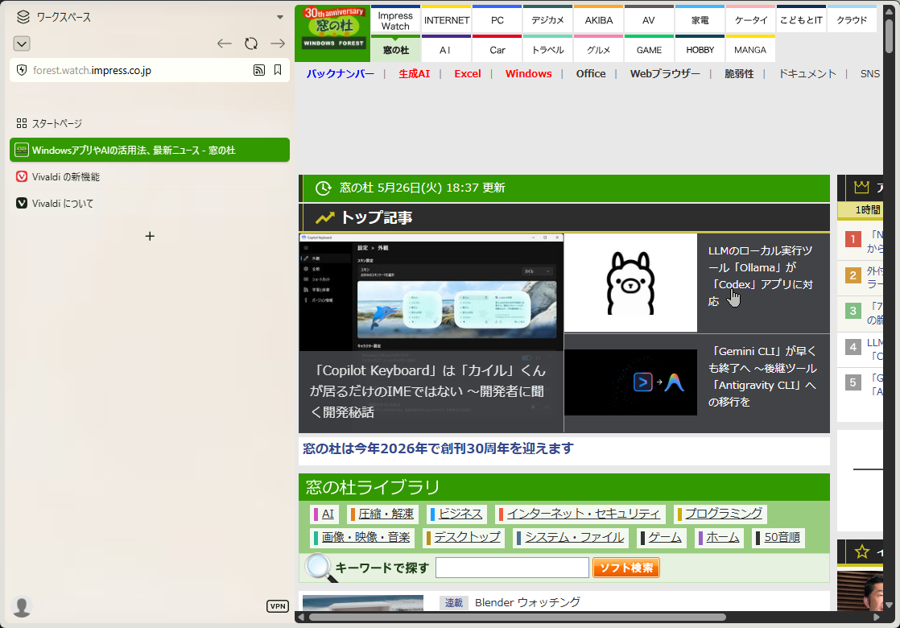Click the ソフト検索 button
This screenshot has width=900, height=628.
[626, 568]
